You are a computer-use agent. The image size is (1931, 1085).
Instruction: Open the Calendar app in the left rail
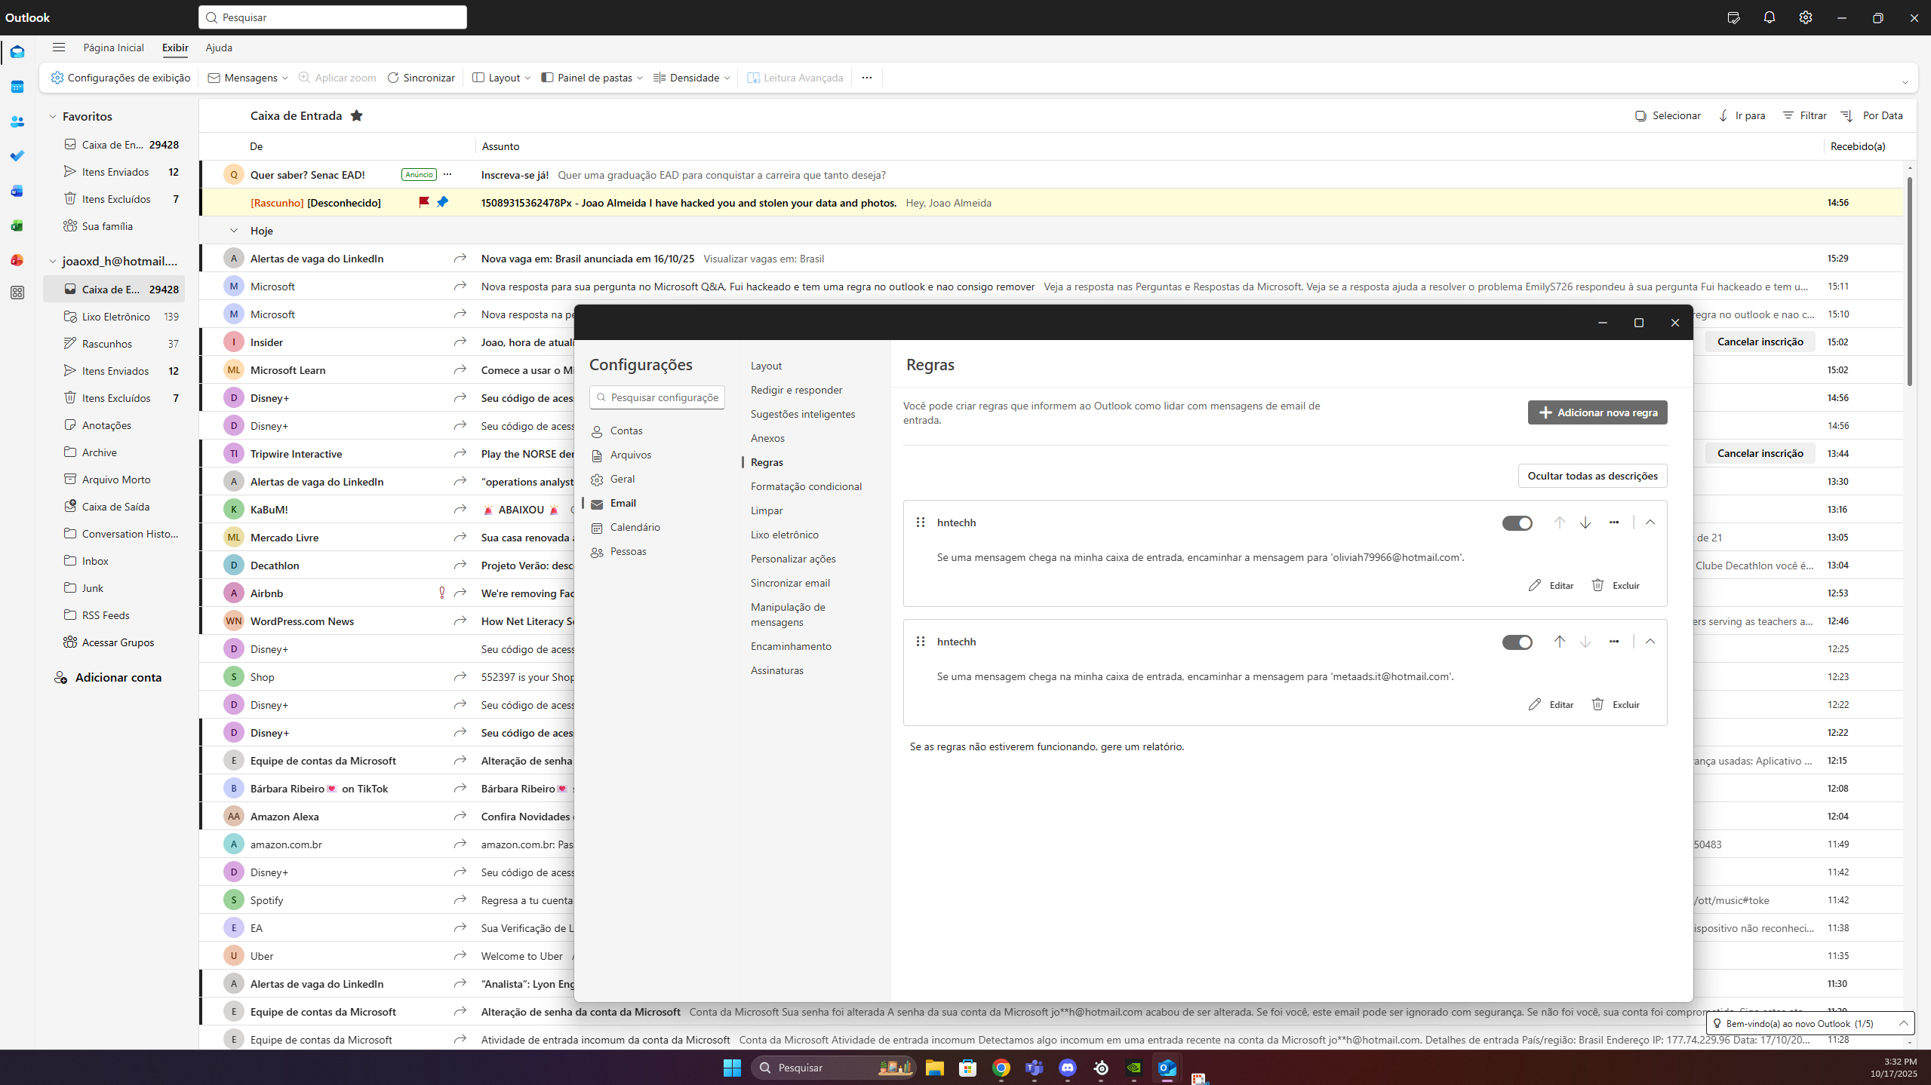17,87
